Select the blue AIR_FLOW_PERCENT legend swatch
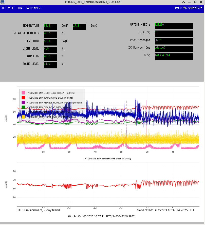The image size is (205, 225). pos(23,112)
